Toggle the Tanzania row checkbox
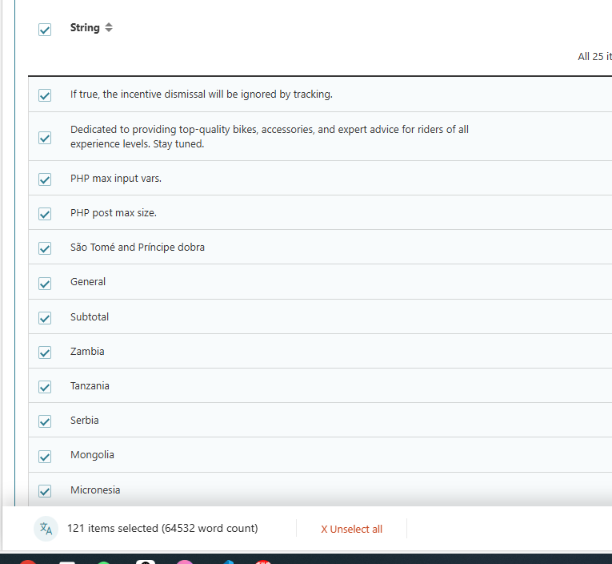This screenshot has height=564, width=612. [x=45, y=387]
